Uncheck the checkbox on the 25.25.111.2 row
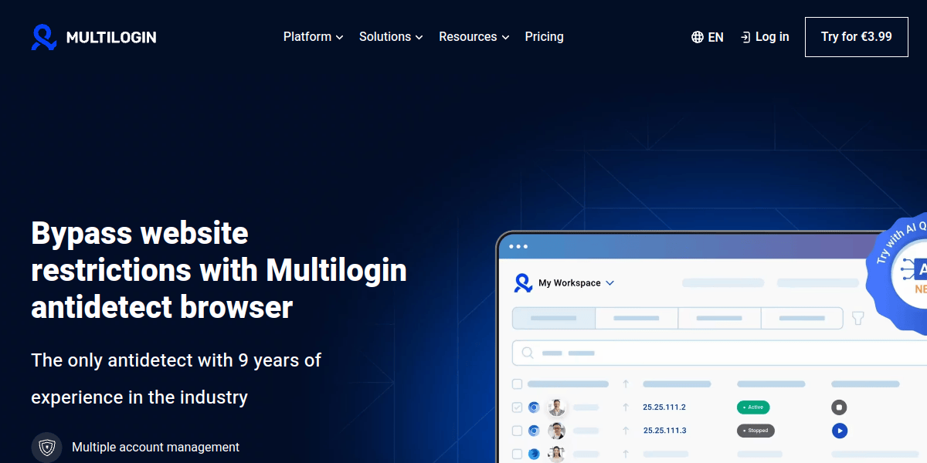Screen dimensions: 927x463 518,407
